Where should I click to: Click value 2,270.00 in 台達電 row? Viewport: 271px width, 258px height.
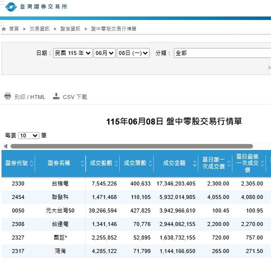tap(252, 224)
